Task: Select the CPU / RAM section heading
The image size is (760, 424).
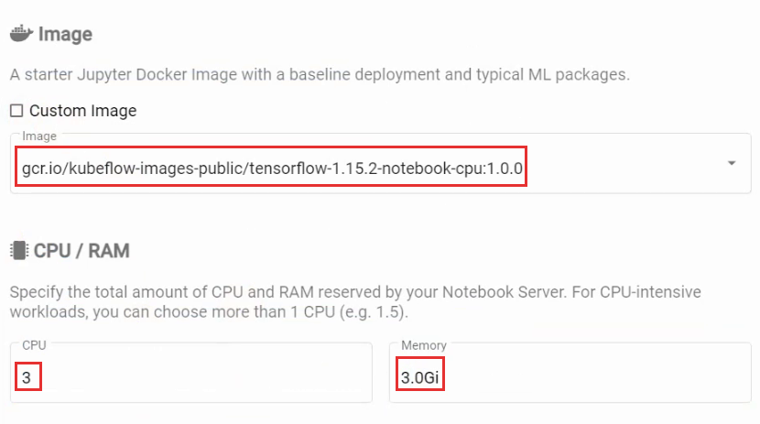Action: tap(81, 251)
